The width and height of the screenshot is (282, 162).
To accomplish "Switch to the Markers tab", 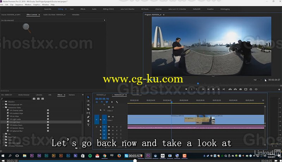I will pyautogui.click(x=72, y=95).
